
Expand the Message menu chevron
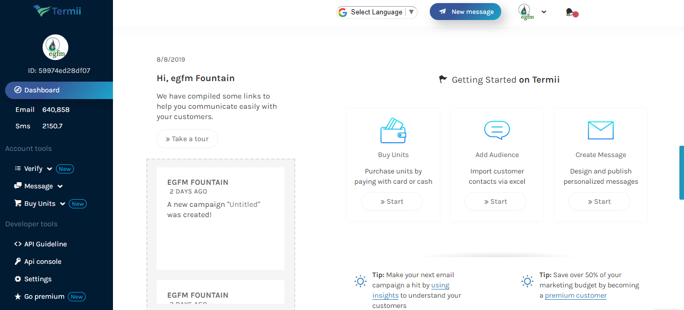60,186
